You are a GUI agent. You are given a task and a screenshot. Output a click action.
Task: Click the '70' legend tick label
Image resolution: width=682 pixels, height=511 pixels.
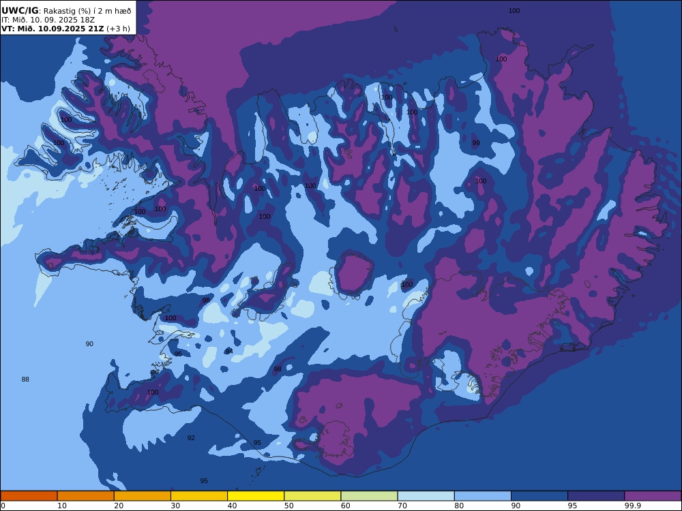[x=402, y=506]
